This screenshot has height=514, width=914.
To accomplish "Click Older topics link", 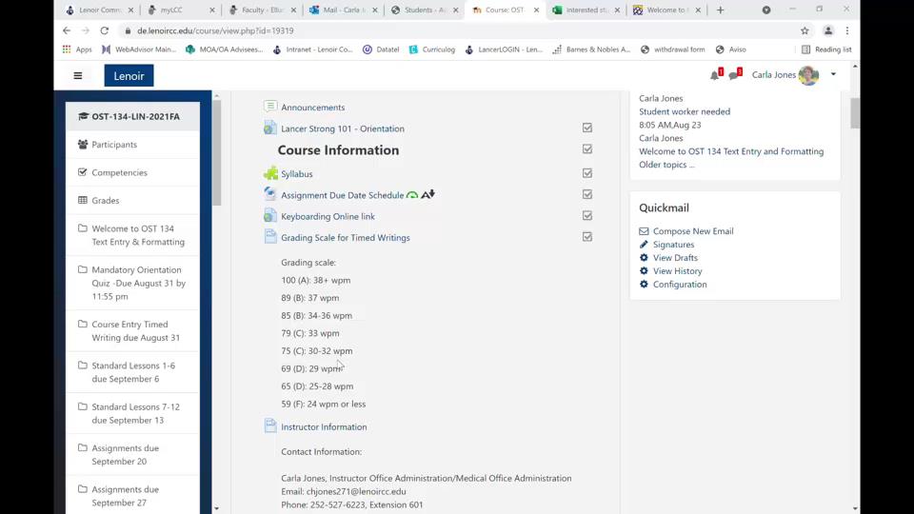I will (666, 165).
